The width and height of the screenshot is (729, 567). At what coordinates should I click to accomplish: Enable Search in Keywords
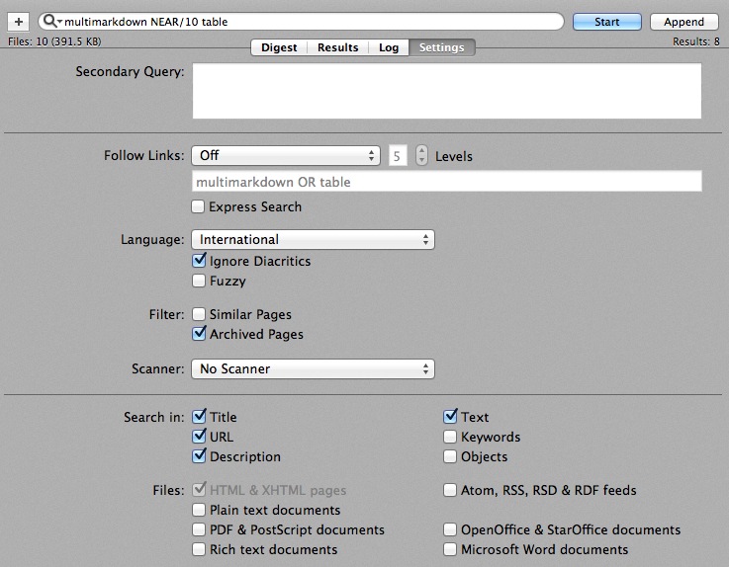450,437
